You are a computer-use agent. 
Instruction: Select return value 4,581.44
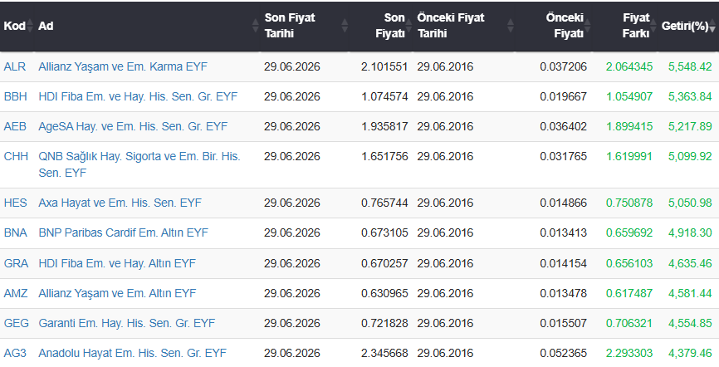tap(690, 293)
